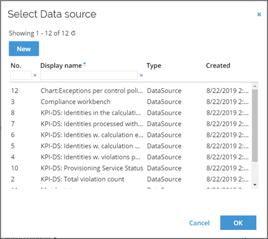Click the refresh icon beside 12 of 12
Screen dimensions: 268x239
[73, 33]
